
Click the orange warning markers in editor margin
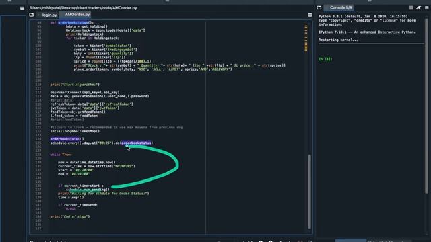pyautogui.click(x=306, y=38)
